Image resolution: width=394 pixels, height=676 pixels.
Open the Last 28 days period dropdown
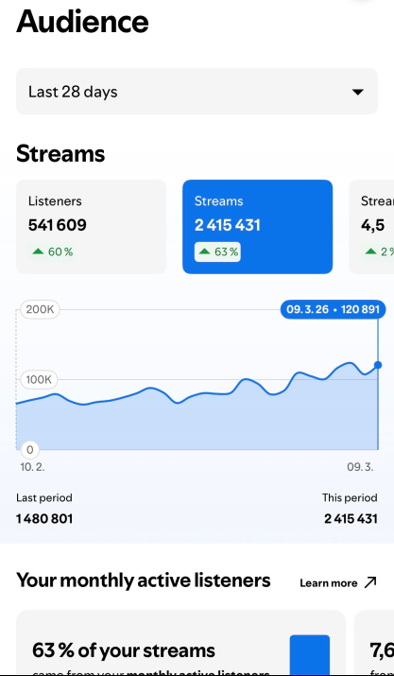pos(197,92)
